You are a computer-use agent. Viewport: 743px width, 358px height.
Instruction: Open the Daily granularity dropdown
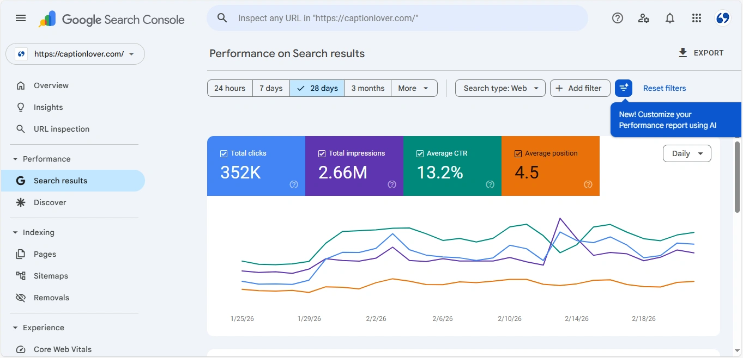686,153
